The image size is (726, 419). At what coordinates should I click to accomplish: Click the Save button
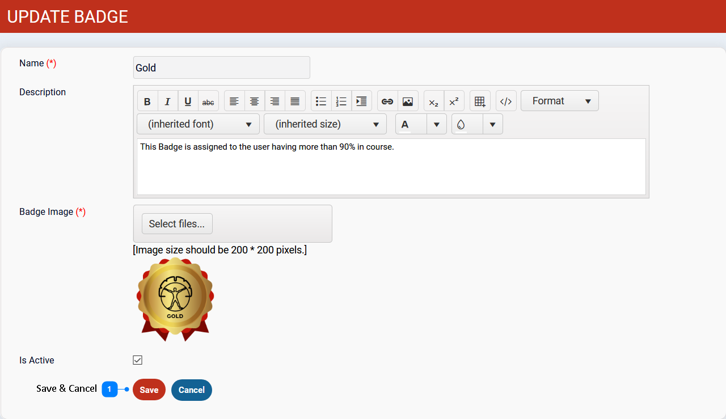pyautogui.click(x=149, y=390)
